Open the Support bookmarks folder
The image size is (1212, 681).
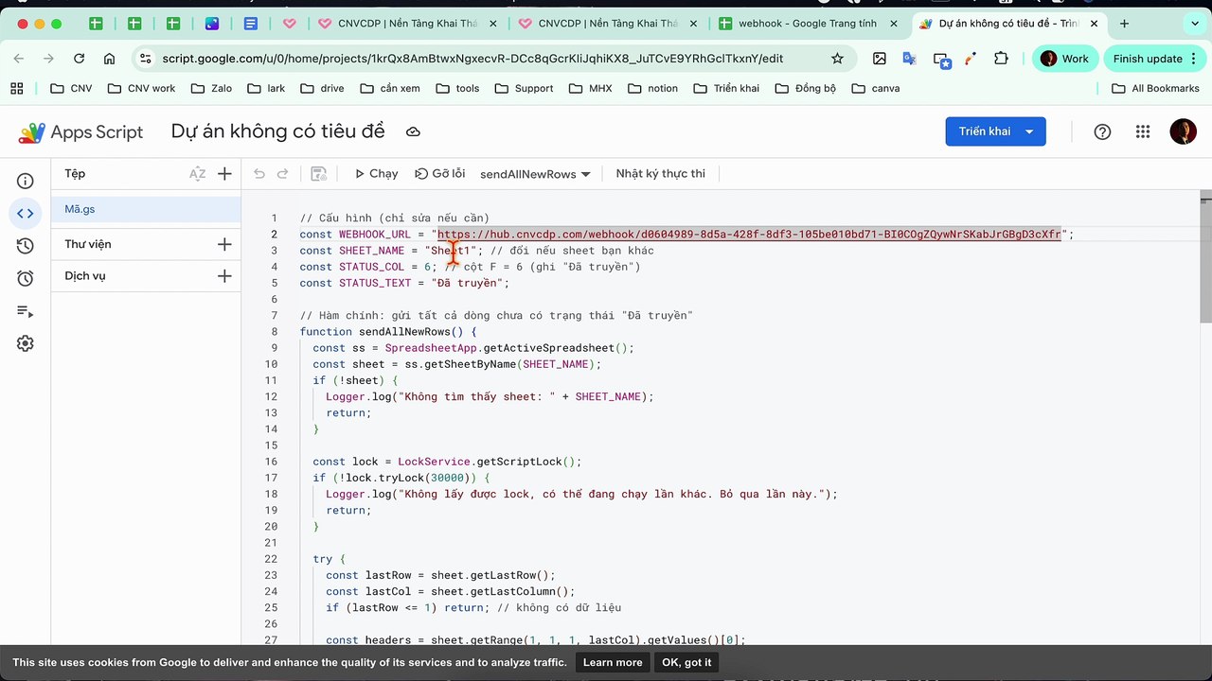click(524, 88)
